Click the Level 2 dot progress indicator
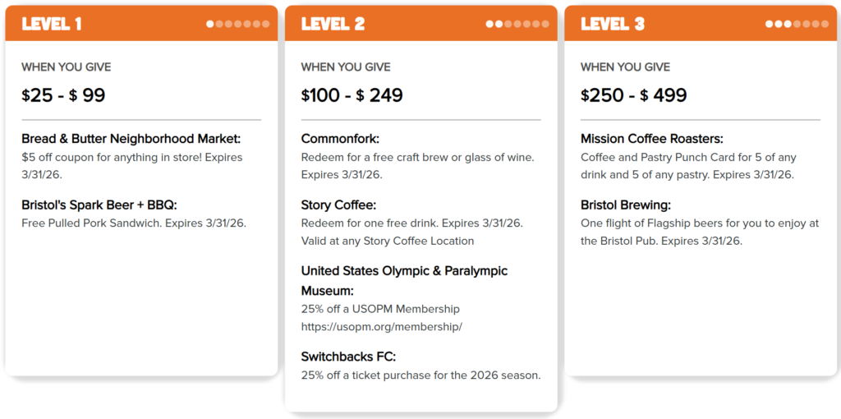 coord(517,24)
